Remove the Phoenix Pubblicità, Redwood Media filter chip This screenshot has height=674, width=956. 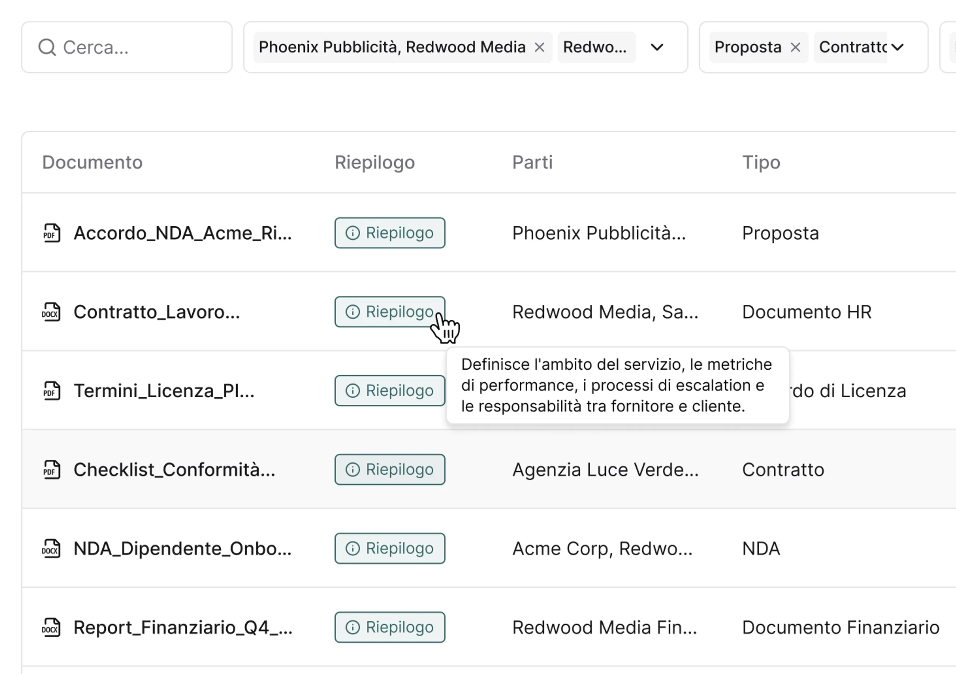(540, 47)
